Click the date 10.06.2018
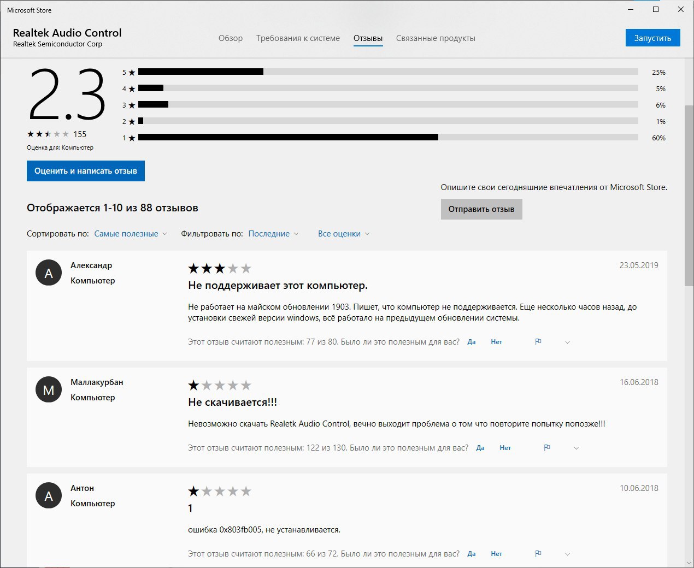The height and width of the screenshot is (568, 694). [639, 488]
